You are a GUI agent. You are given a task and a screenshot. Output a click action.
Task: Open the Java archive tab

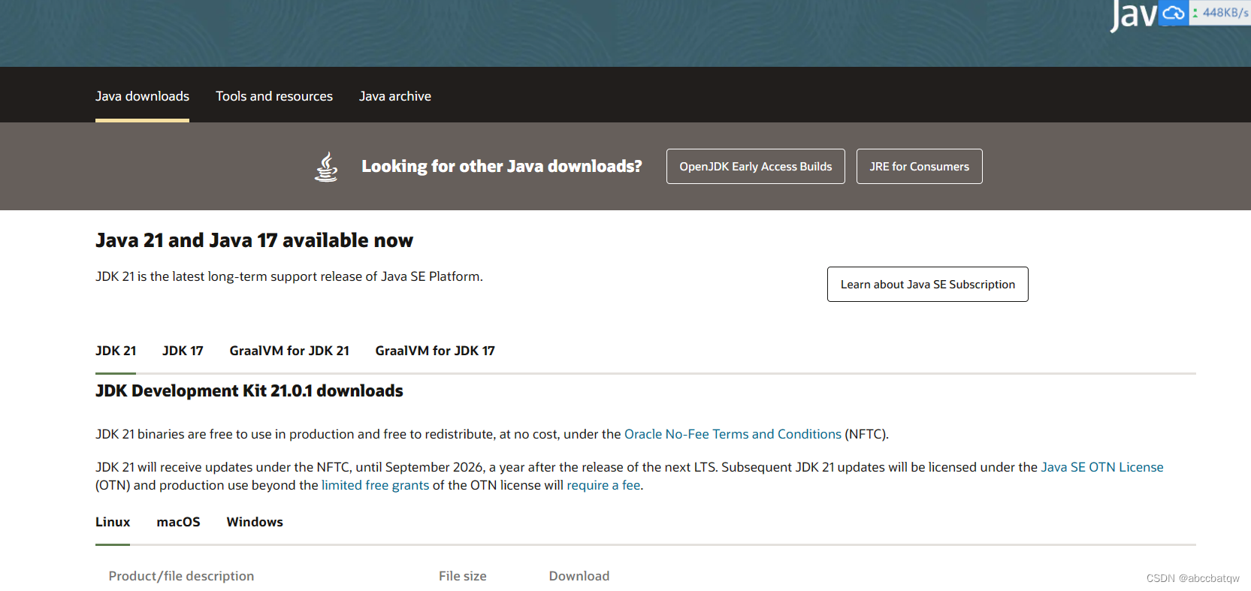pyautogui.click(x=395, y=96)
